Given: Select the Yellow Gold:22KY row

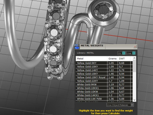Looking at the screenshot, I should pos(104,81).
